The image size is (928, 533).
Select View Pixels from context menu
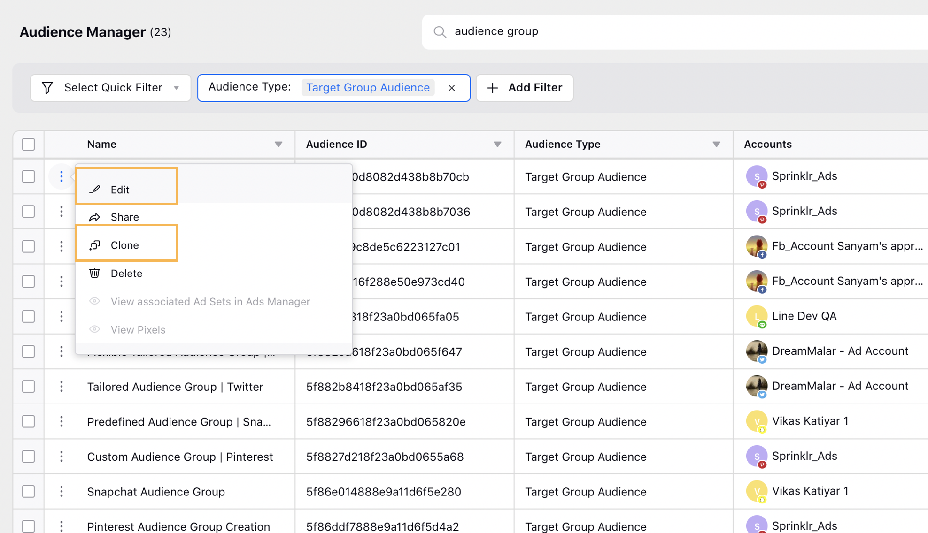coord(138,329)
